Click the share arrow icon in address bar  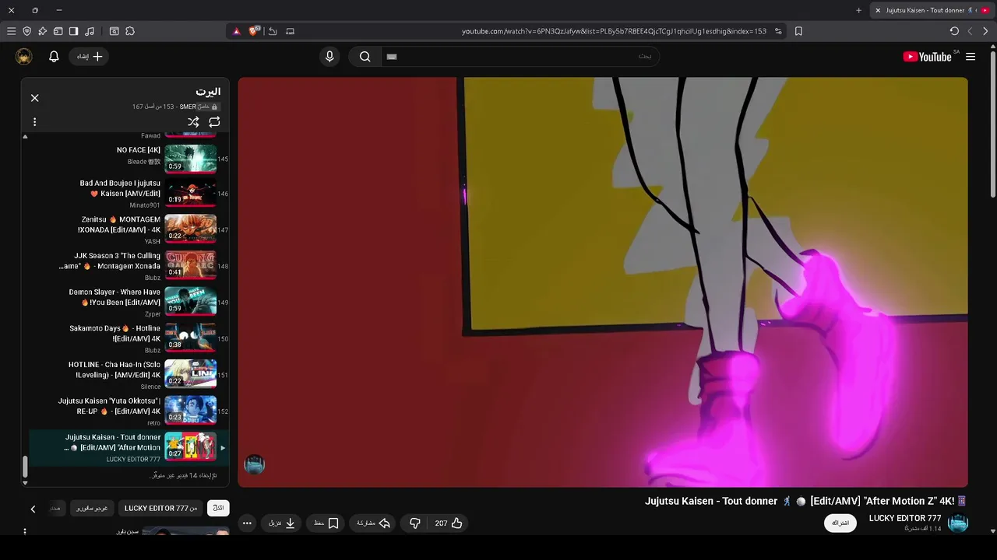[x=273, y=31]
